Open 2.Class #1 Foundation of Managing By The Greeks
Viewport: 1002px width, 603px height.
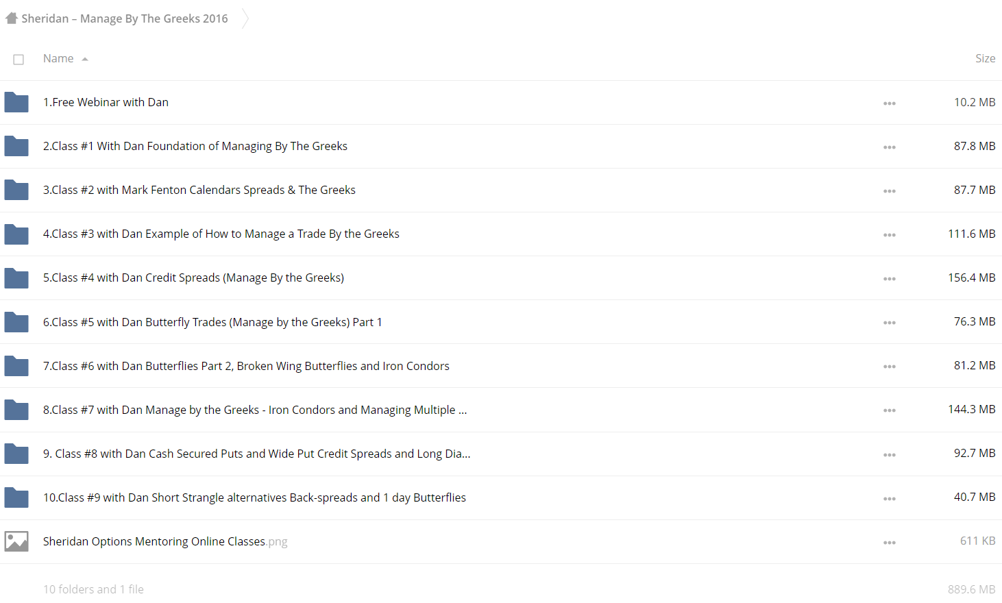(x=195, y=146)
